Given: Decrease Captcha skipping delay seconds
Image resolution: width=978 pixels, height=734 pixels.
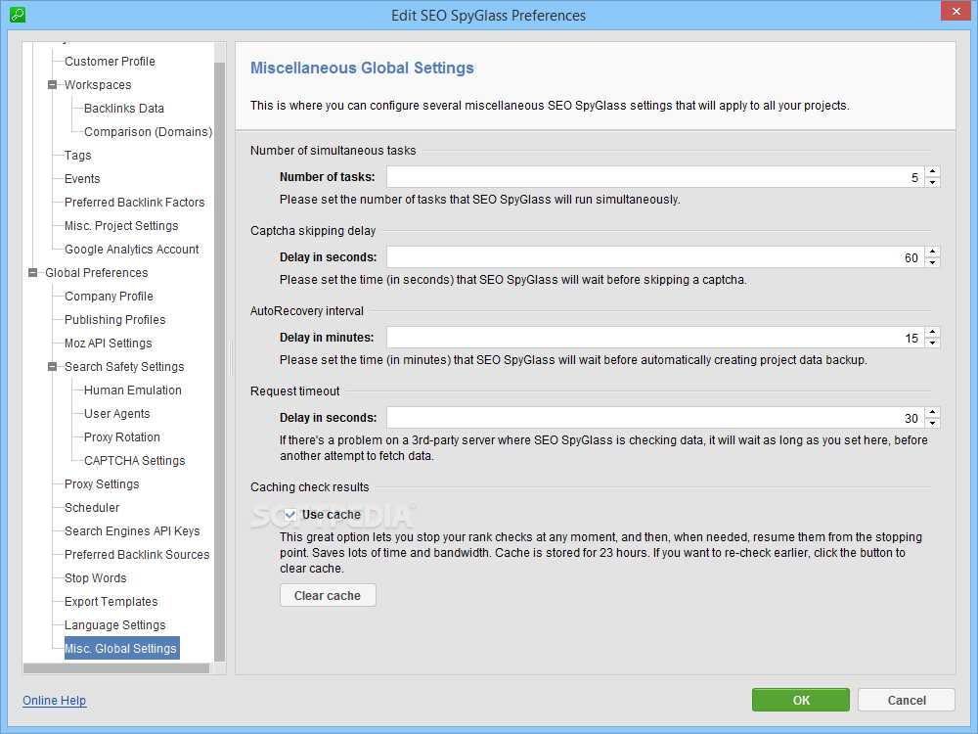Looking at the screenshot, I should tap(932, 262).
